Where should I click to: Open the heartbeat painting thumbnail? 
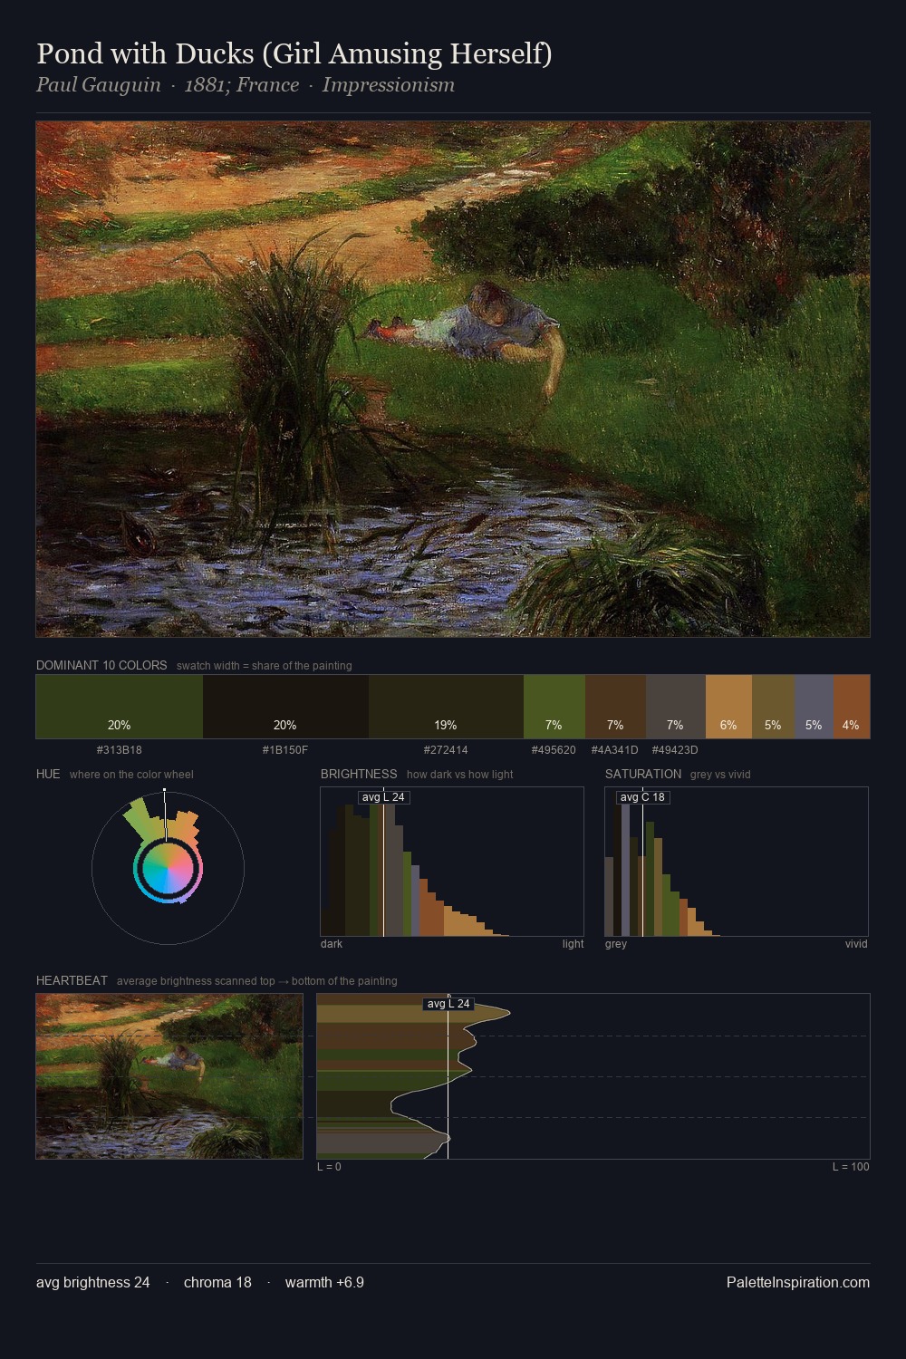[169, 1076]
